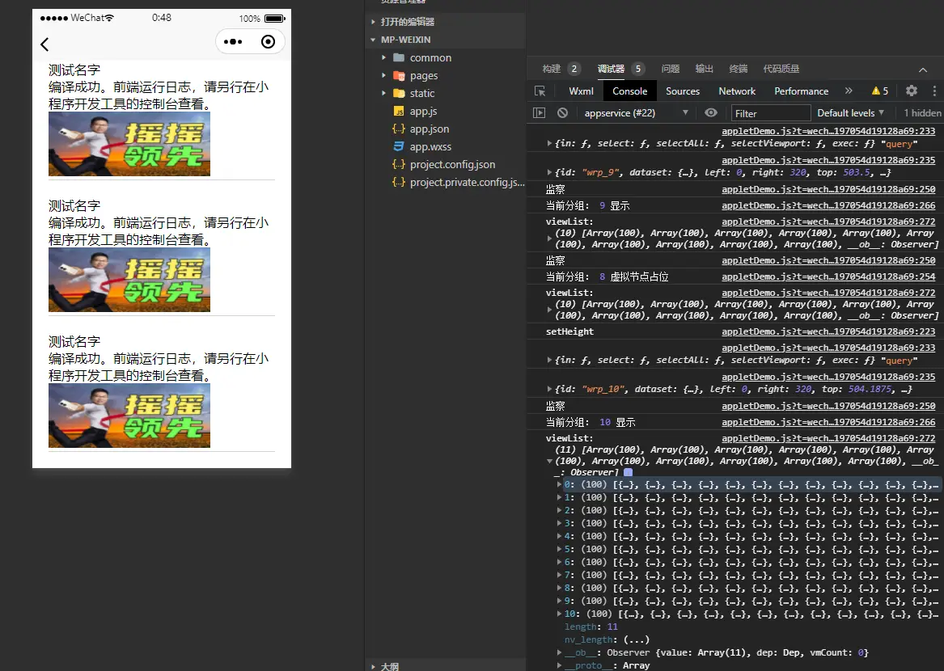Expand the 打开的编辑器 section
The height and width of the screenshot is (671, 944).
pos(373,22)
